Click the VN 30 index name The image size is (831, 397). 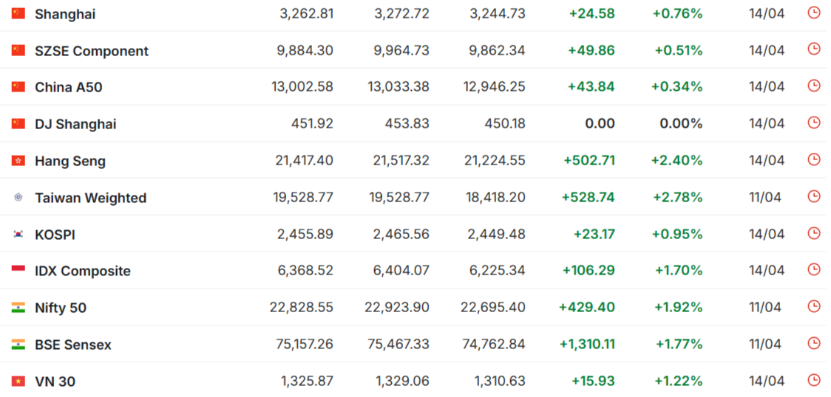pos(55,382)
